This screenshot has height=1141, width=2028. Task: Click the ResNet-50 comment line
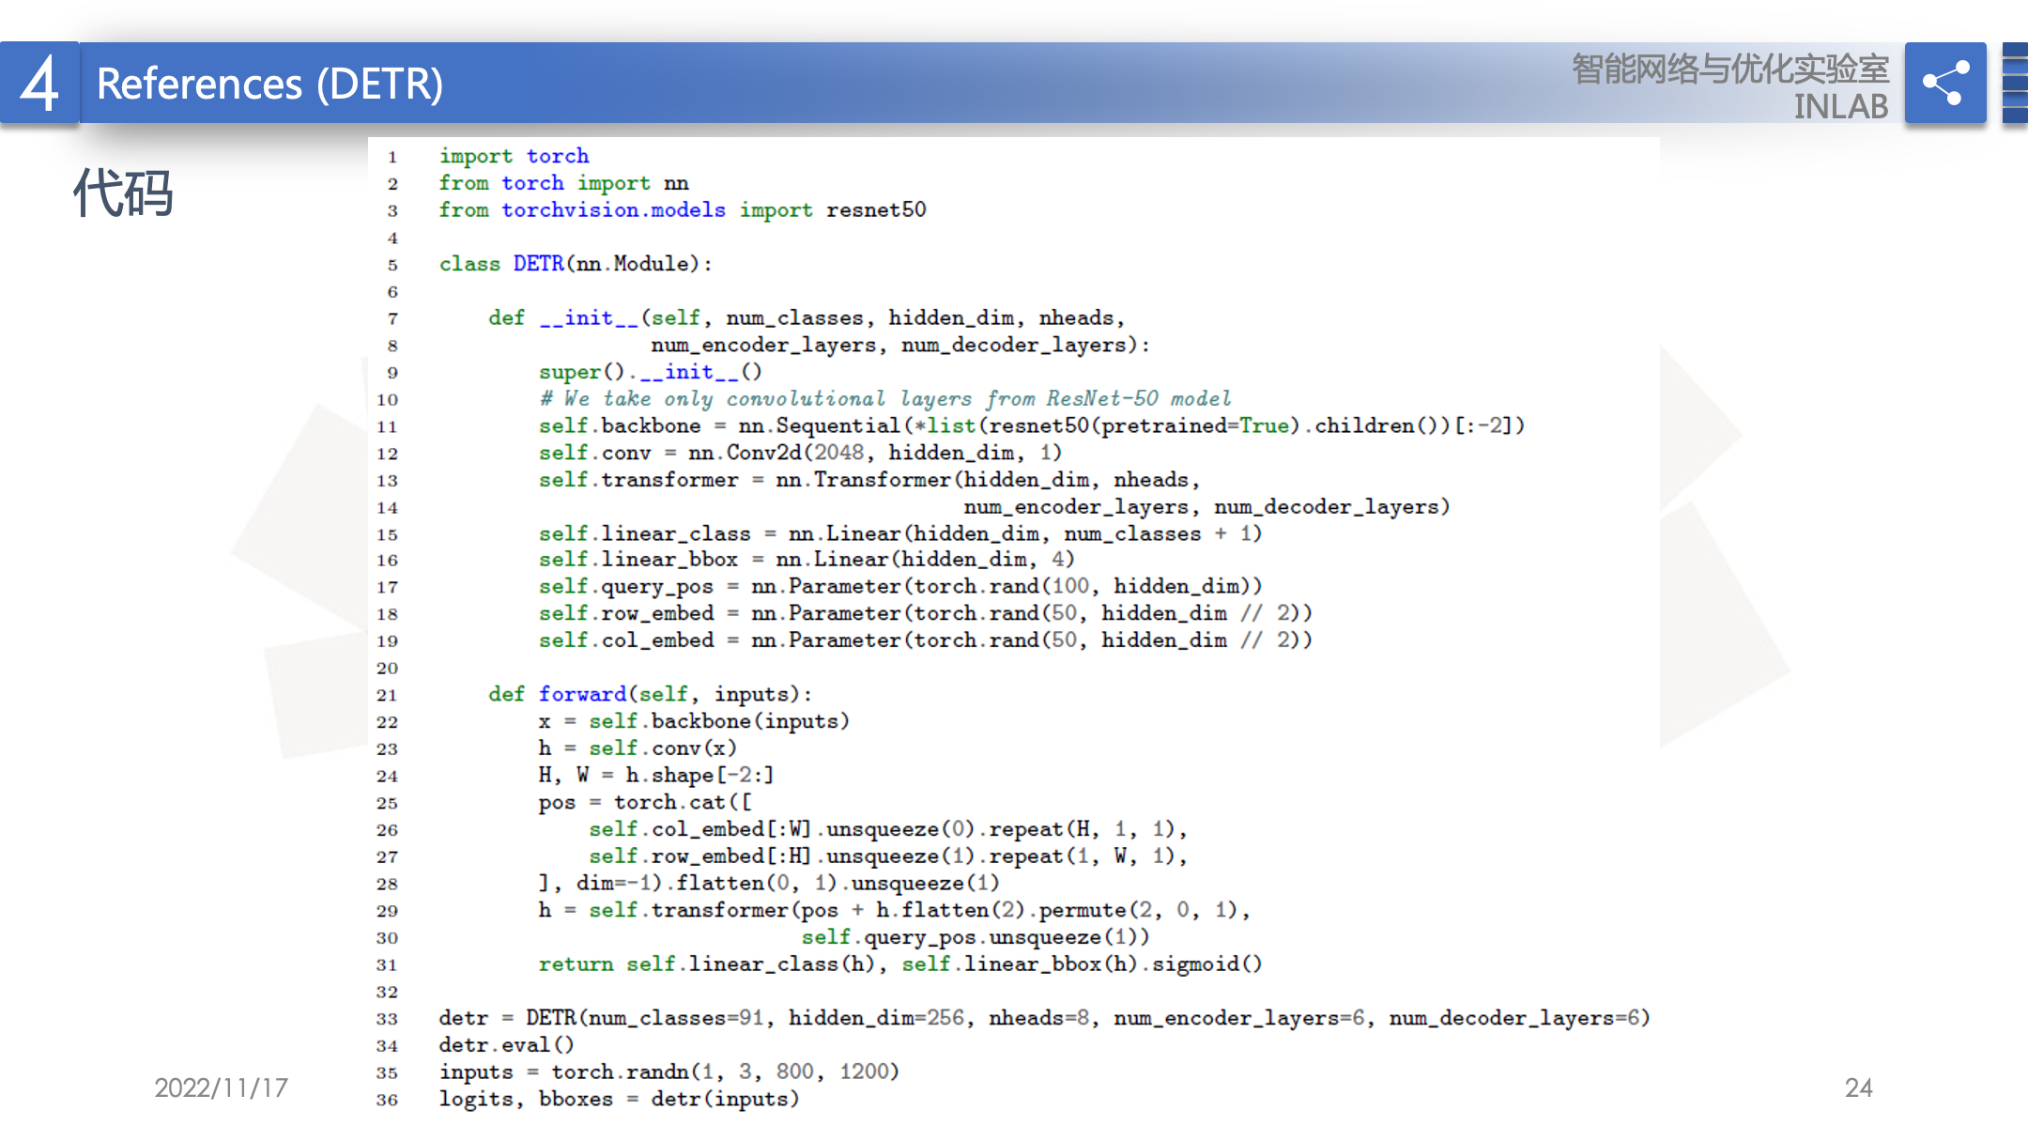point(884,399)
